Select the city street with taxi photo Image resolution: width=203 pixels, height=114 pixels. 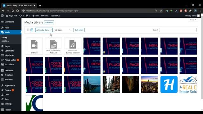click(111, 85)
